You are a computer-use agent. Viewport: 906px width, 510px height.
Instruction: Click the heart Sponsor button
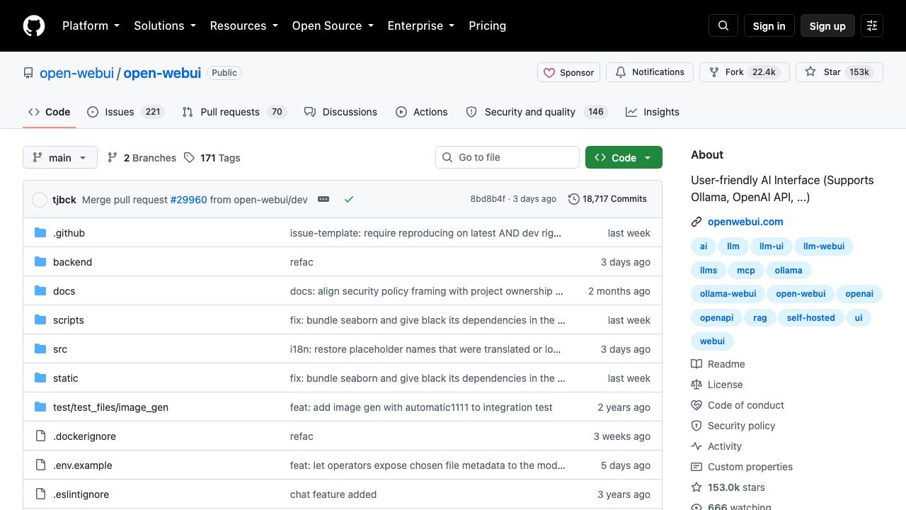coord(569,72)
